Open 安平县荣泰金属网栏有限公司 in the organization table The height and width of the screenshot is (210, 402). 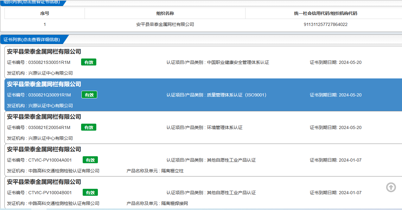point(165,24)
